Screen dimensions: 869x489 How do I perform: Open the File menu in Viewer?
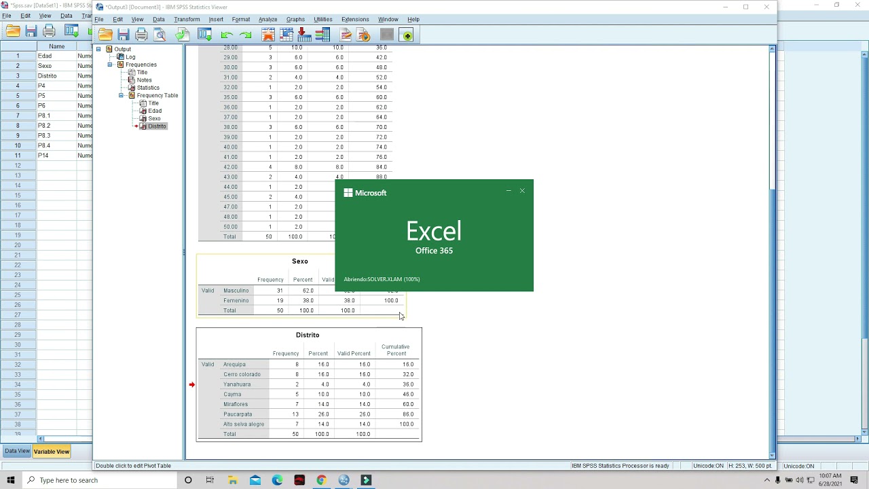(x=99, y=19)
